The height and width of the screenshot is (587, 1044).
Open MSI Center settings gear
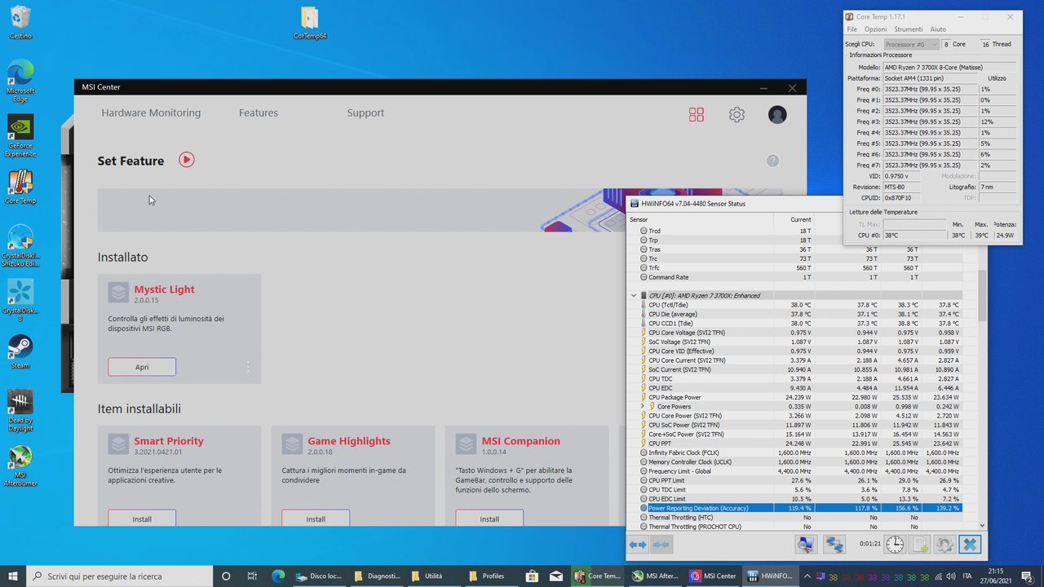737,115
